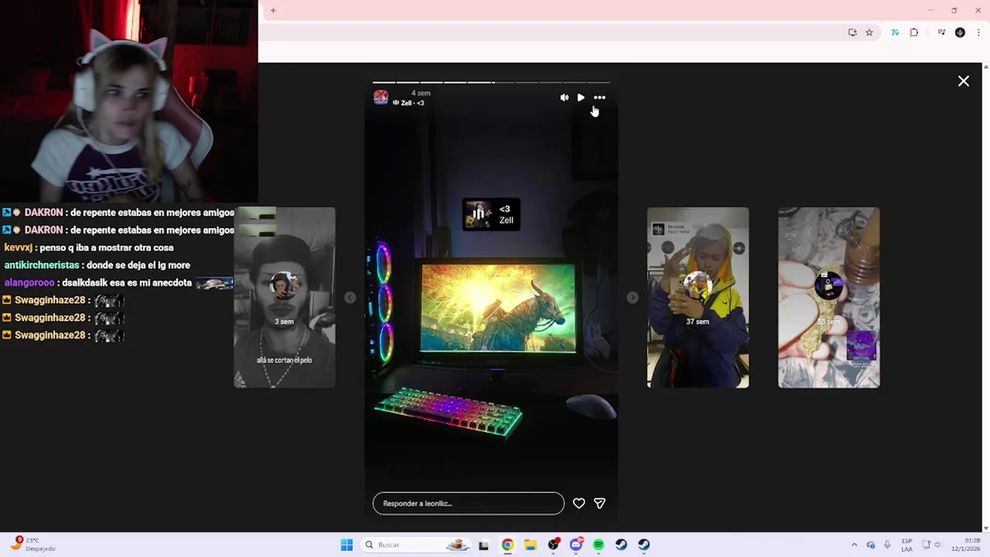Image resolution: width=990 pixels, height=557 pixels.
Task: Play the paused story
Action: pos(581,97)
